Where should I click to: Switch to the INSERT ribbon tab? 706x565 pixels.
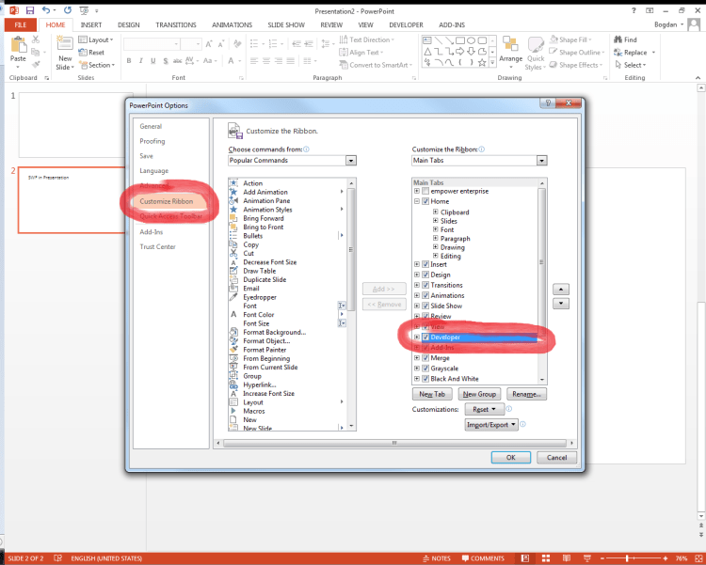(x=91, y=24)
